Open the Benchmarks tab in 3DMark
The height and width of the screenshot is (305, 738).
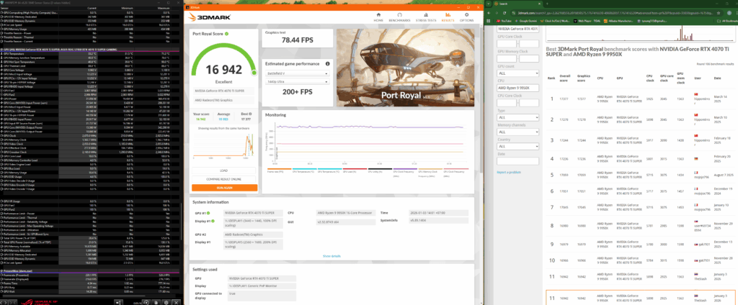(399, 17)
